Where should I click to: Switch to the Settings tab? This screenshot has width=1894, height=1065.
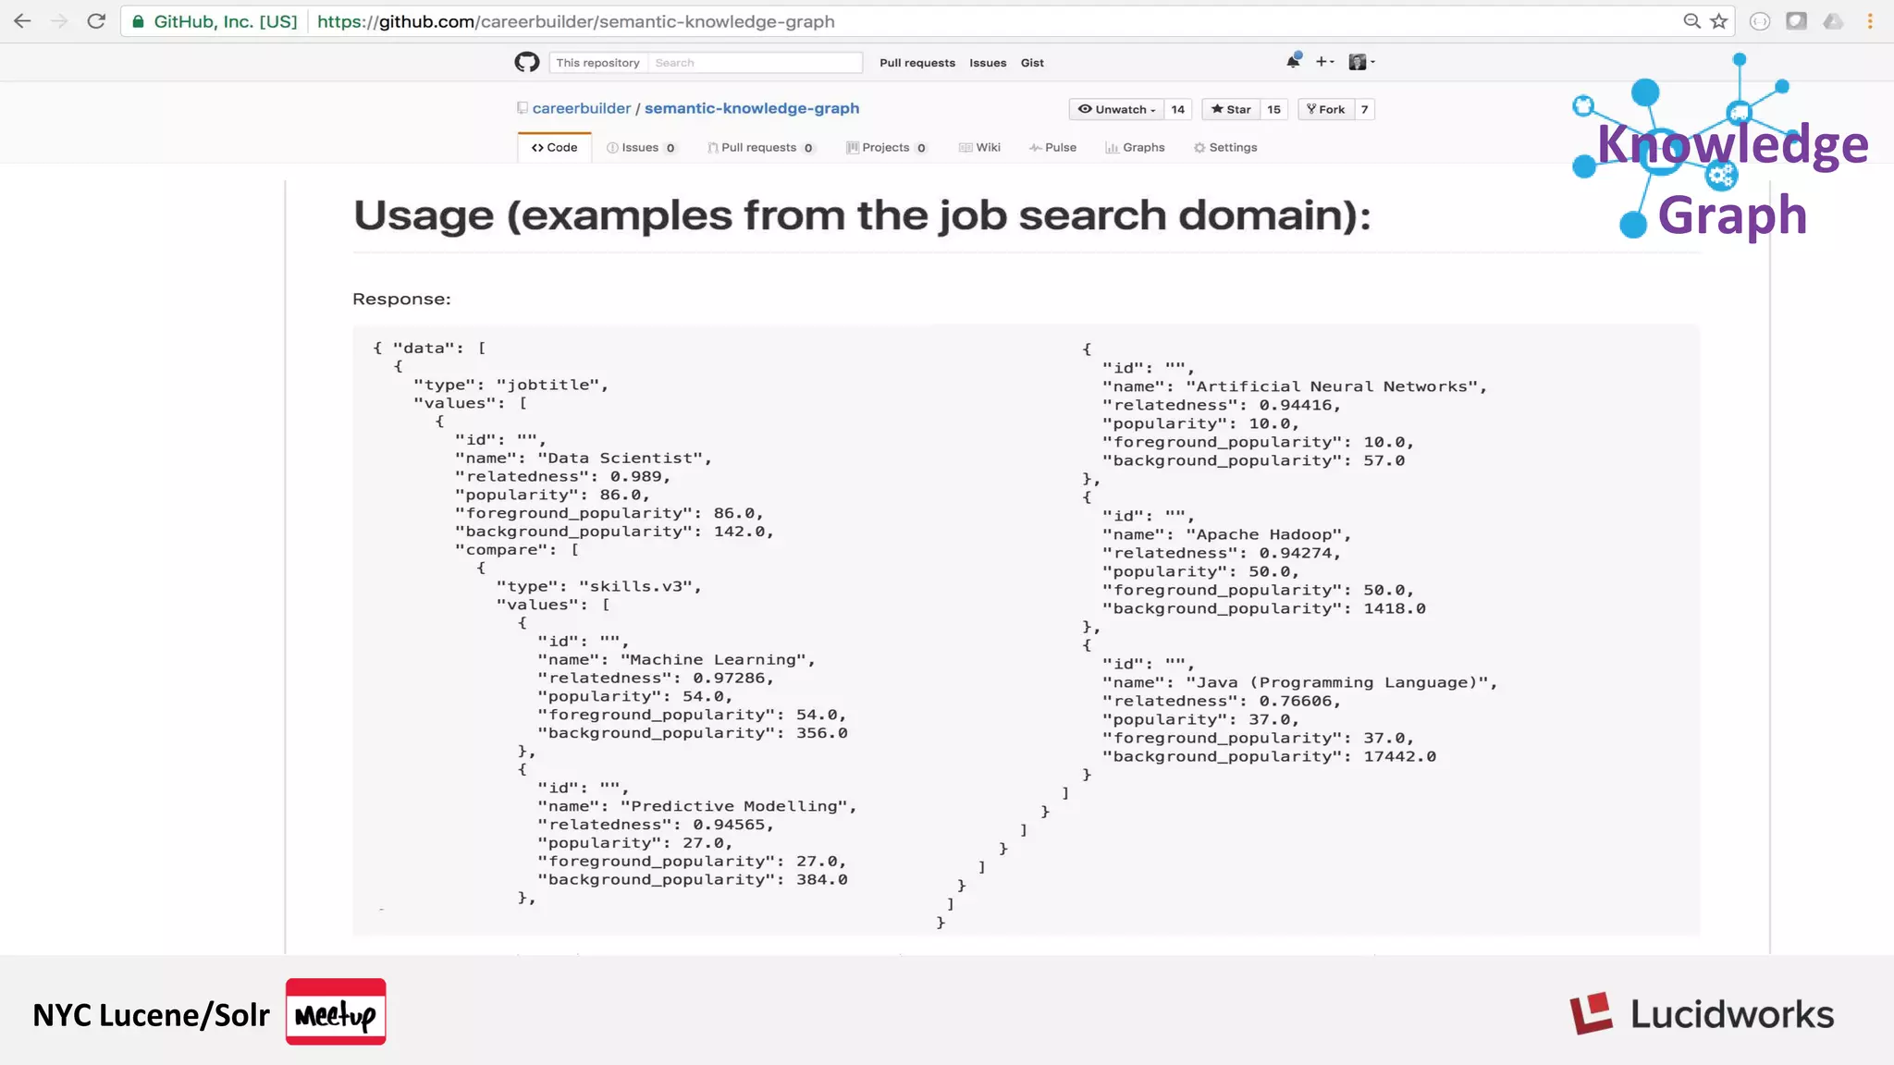pyautogui.click(x=1225, y=147)
